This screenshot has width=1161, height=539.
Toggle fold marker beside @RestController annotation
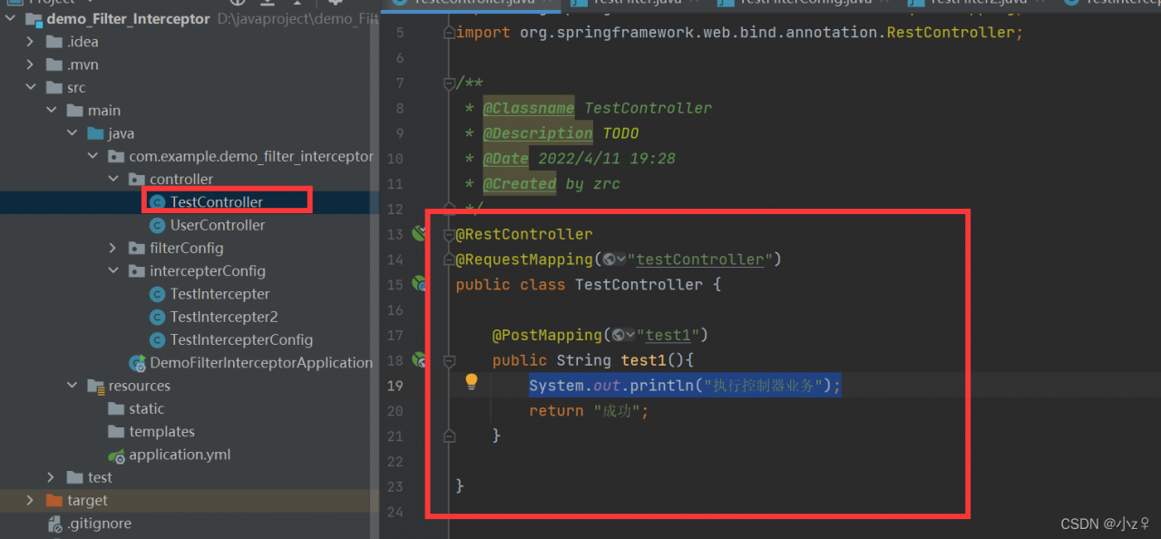(x=448, y=234)
